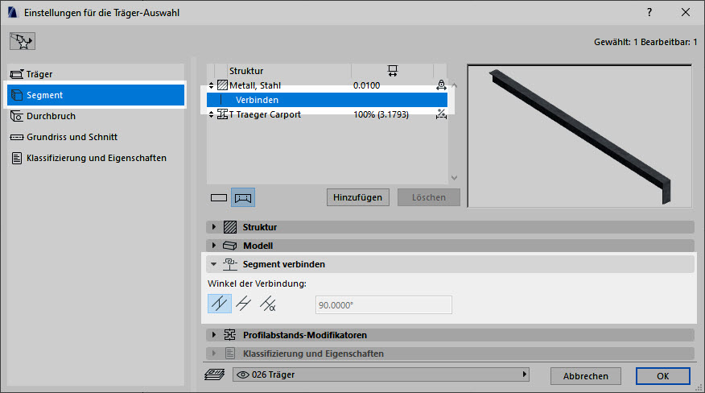
Task: Select the Segment page in sidebar
Action: [95, 95]
